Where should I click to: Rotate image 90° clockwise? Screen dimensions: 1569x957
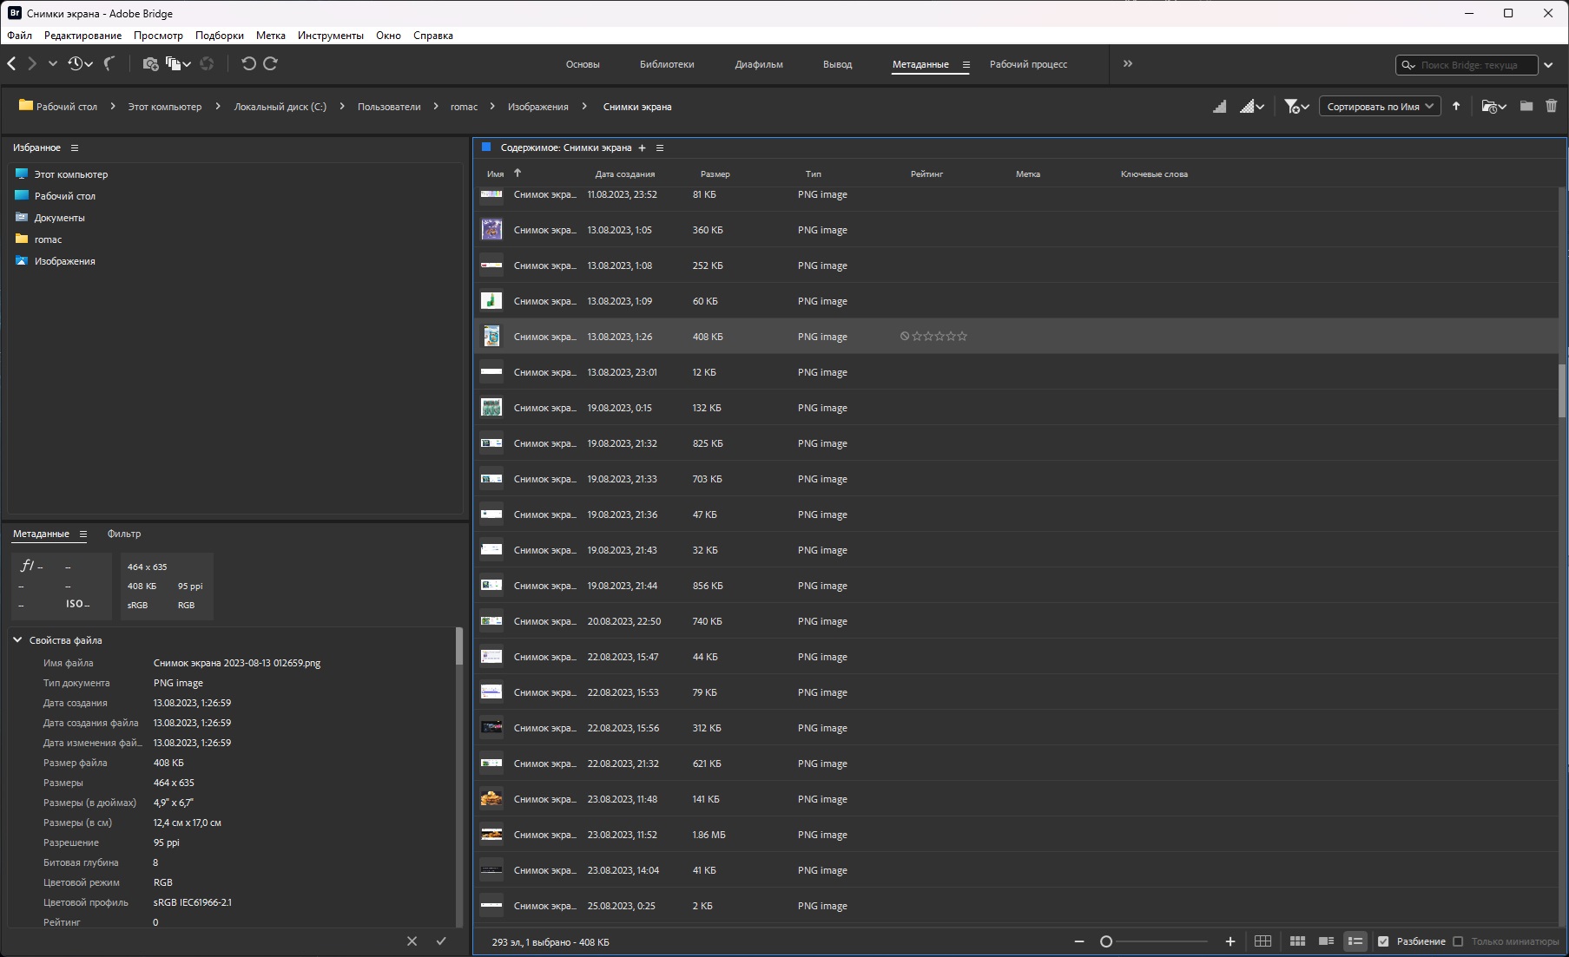[271, 63]
